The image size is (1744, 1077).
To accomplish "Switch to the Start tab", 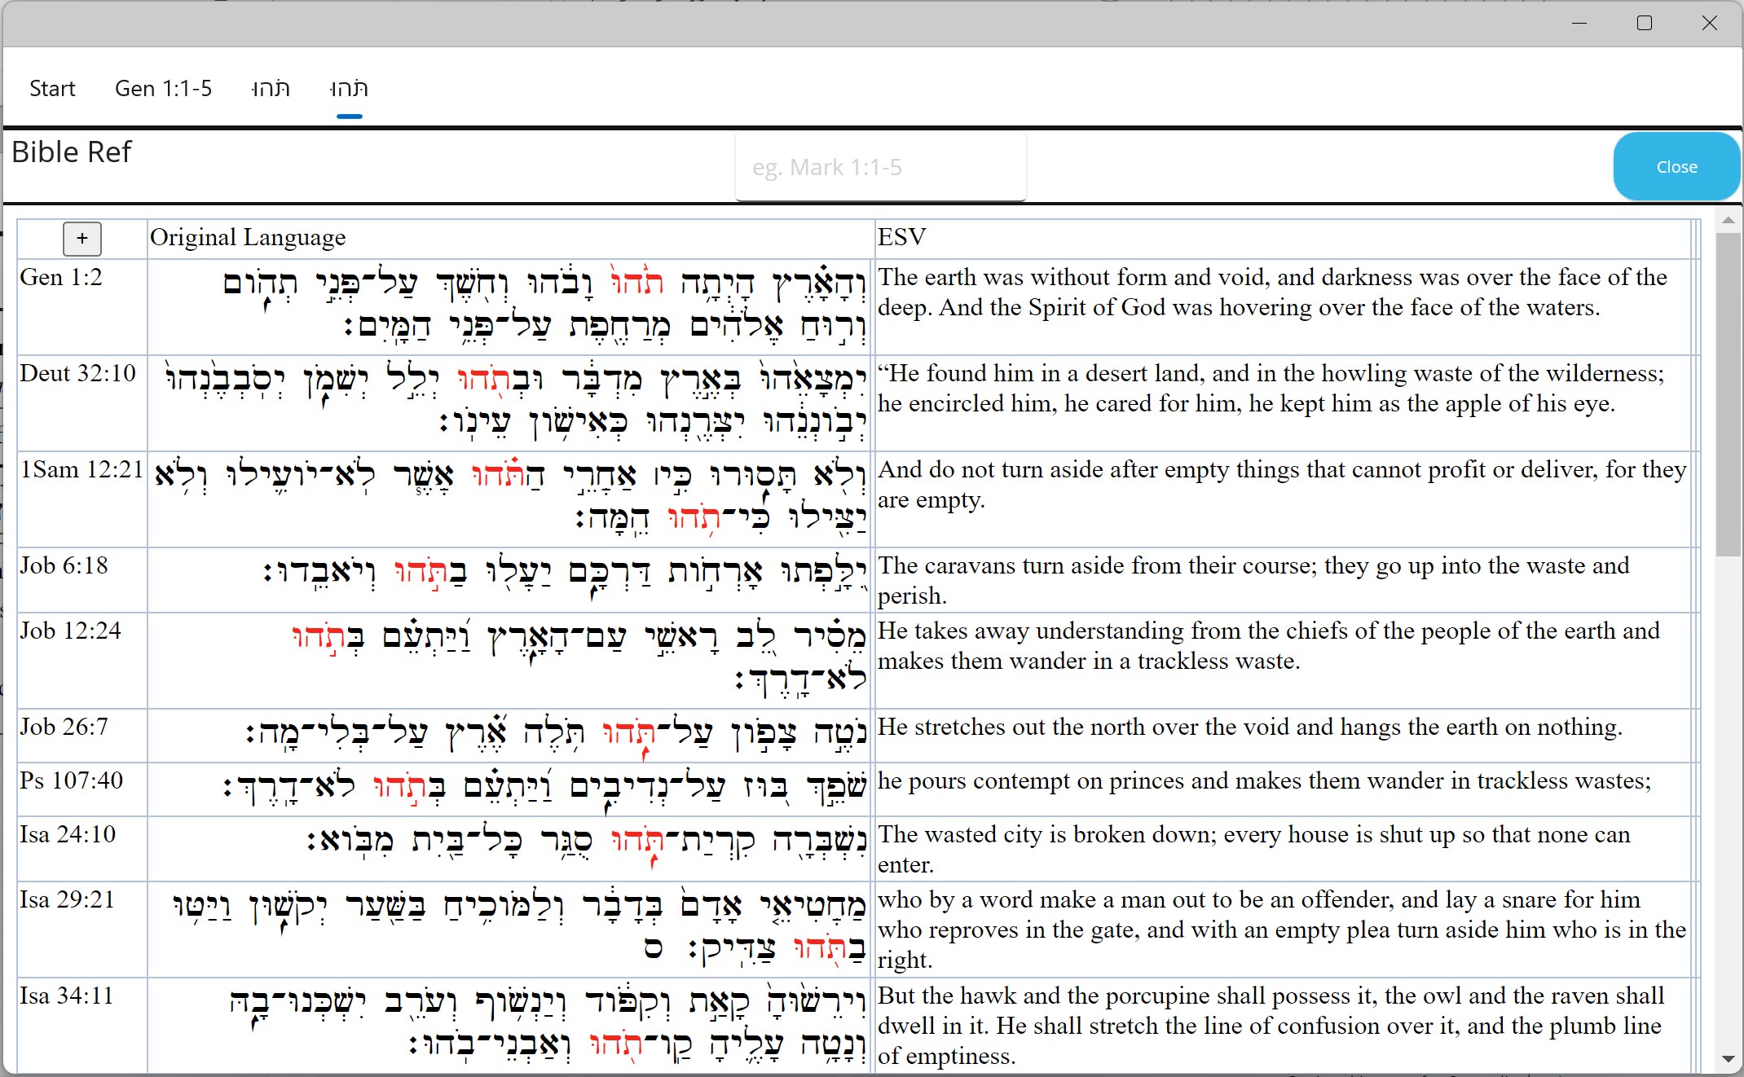I will click(x=51, y=88).
